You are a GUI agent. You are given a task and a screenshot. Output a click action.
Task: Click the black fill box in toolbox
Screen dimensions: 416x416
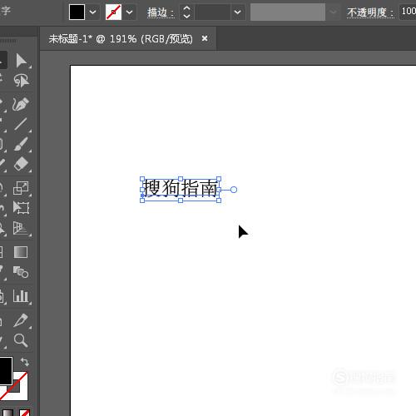(x=6, y=371)
